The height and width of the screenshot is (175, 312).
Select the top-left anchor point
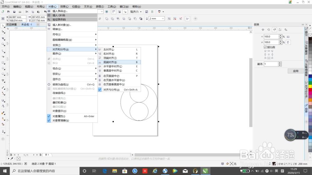(265, 51)
